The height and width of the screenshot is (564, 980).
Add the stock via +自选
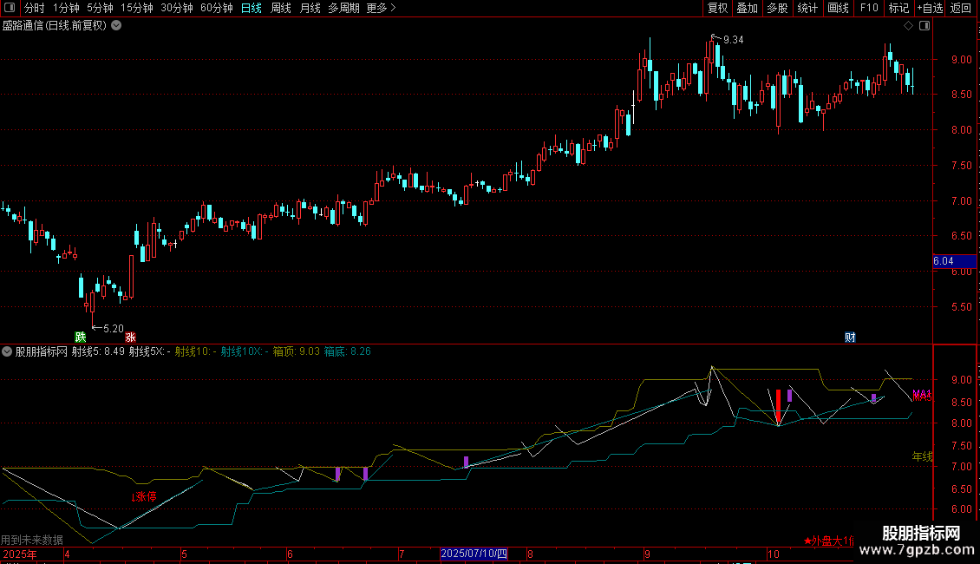pyautogui.click(x=930, y=9)
